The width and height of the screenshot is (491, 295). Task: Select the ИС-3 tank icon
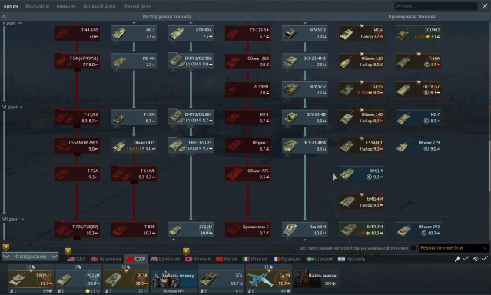pos(134,33)
